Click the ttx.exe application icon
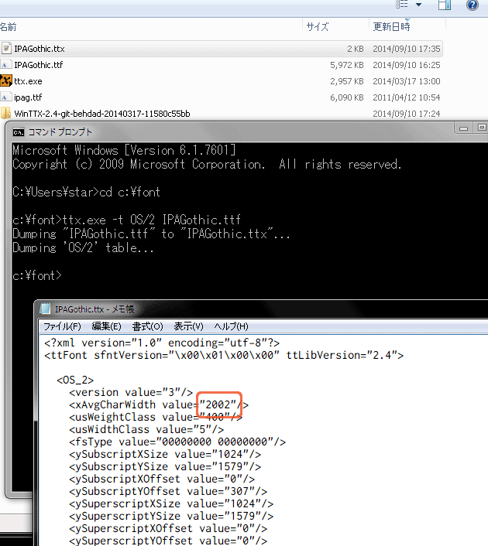The height and width of the screenshot is (546, 488). [6, 80]
